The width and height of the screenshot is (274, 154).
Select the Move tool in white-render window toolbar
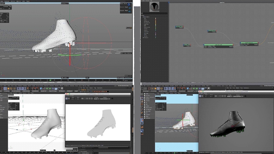point(6,88)
